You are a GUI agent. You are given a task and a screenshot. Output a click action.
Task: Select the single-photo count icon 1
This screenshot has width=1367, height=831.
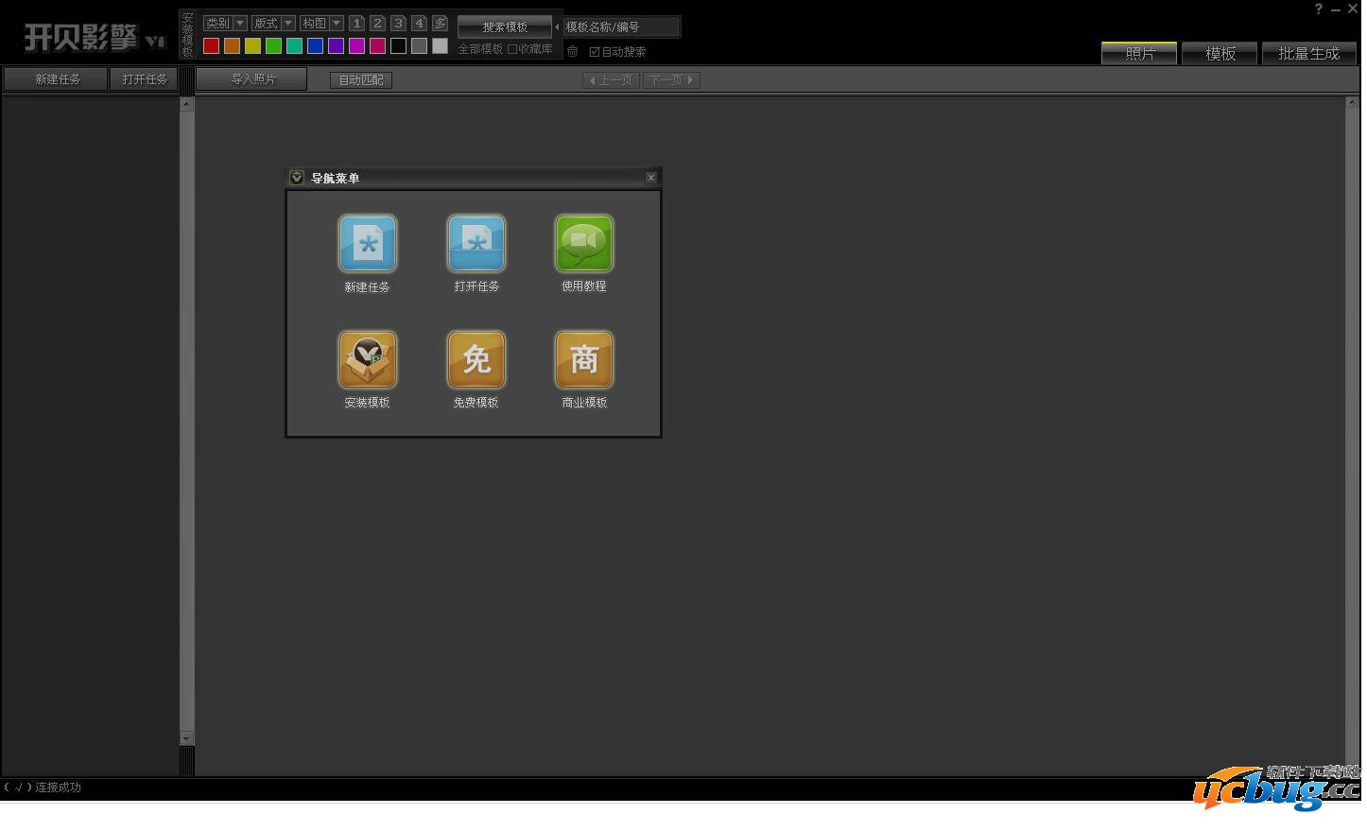pyautogui.click(x=356, y=23)
